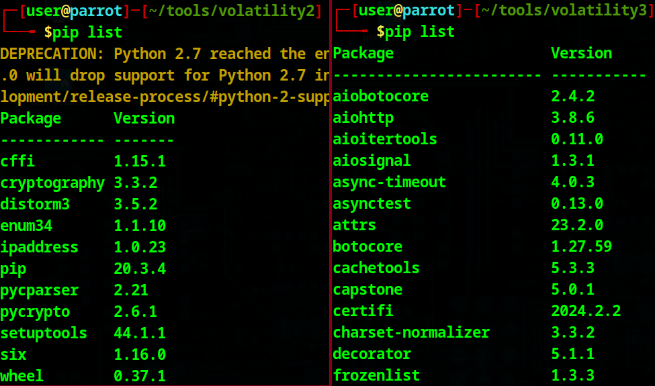Select the cffi package name
The image size is (655, 386).
[x=17, y=161]
